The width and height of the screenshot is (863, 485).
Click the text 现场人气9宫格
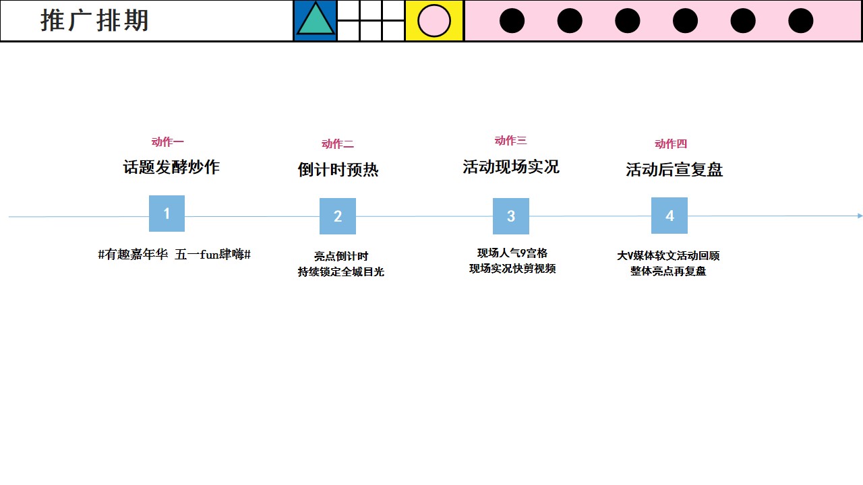(x=512, y=253)
